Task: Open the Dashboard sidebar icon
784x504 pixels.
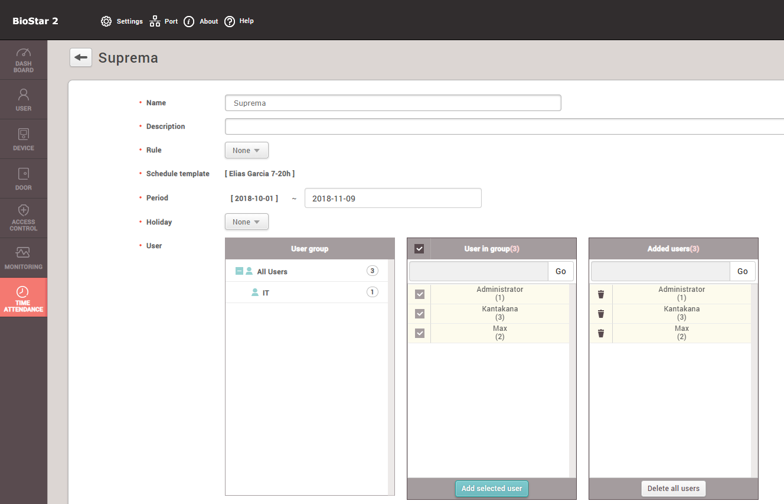Action: click(24, 60)
